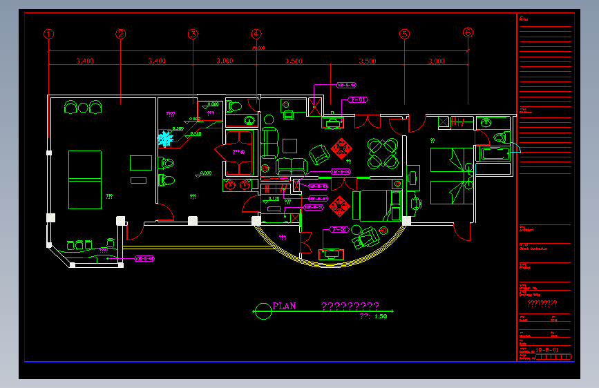Click the round dining table with four chairs
This screenshot has height=388, width=599.
(383, 153)
